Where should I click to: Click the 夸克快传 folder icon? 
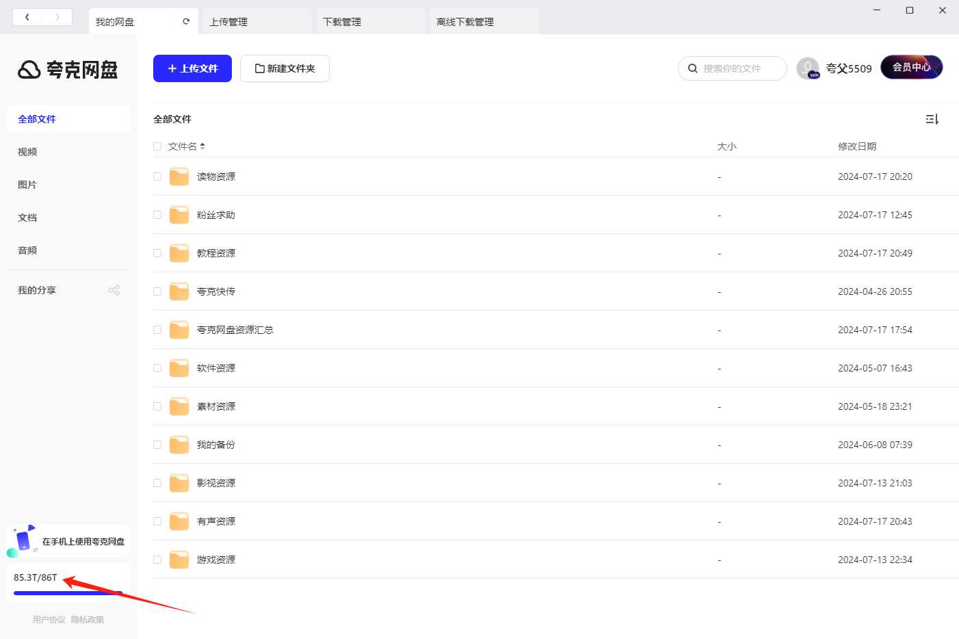(x=179, y=291)
